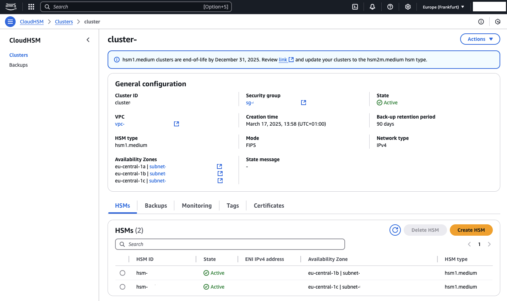Launch CloudShell from the top bar
The image size is (507, 301).
(x=355, y=7)
